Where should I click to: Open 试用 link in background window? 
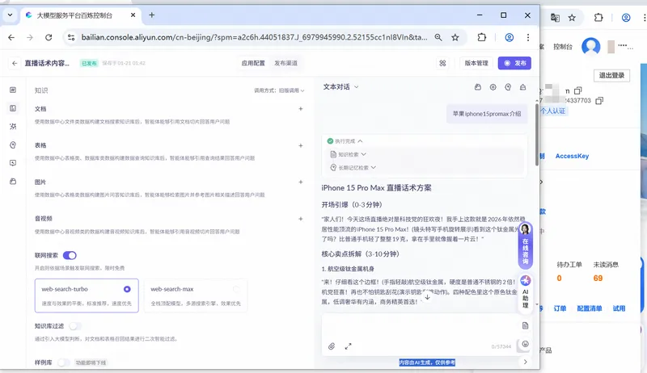tap(619, 308)
